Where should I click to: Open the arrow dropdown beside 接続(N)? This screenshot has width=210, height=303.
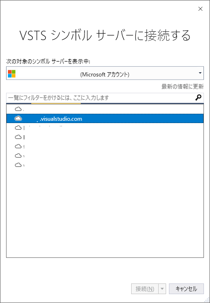coord(162,289)
